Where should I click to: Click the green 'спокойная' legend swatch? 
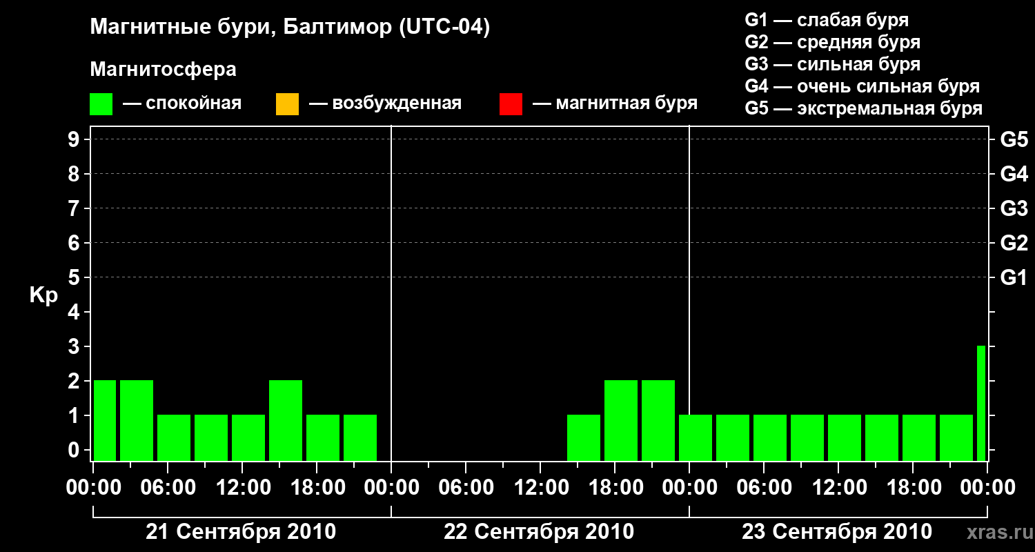point(101,104)
